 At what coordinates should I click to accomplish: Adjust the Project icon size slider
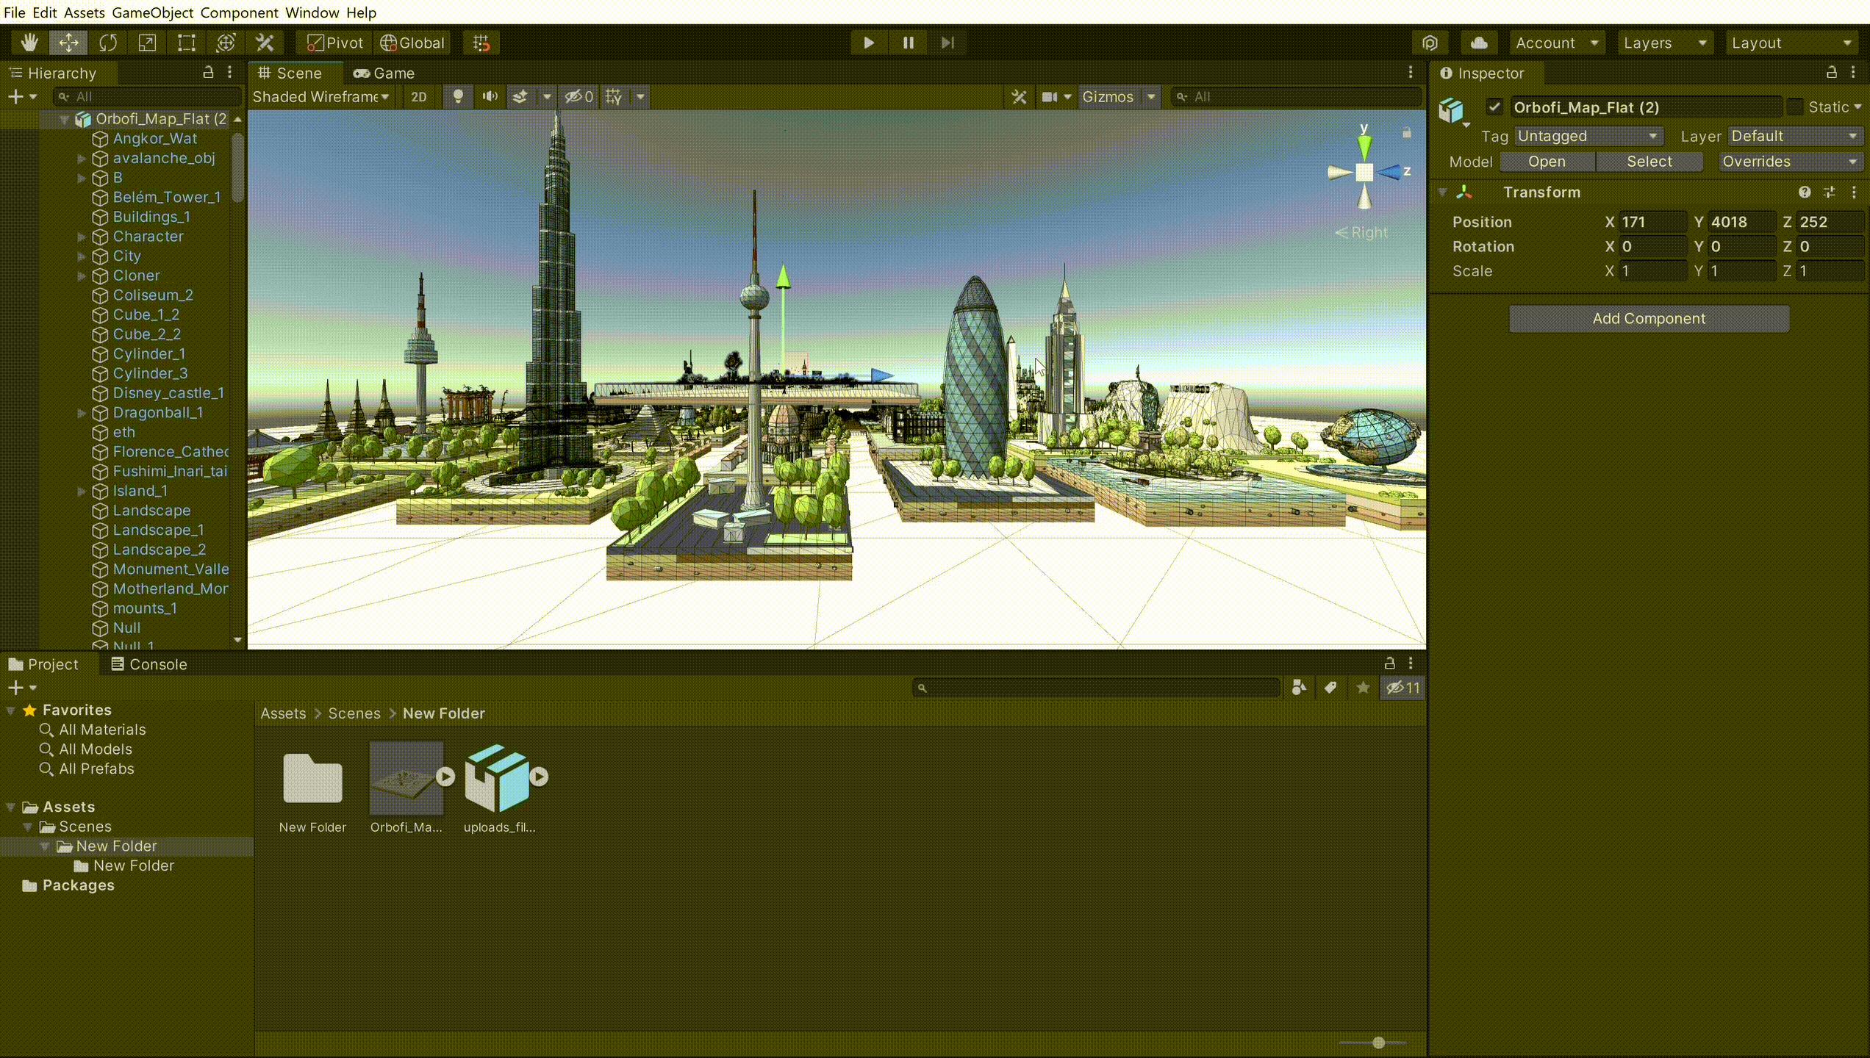click(1372, 1043)
